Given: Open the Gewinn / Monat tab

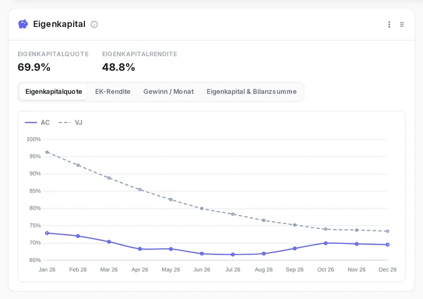Looking at the screenshot, I should [169, 92].
